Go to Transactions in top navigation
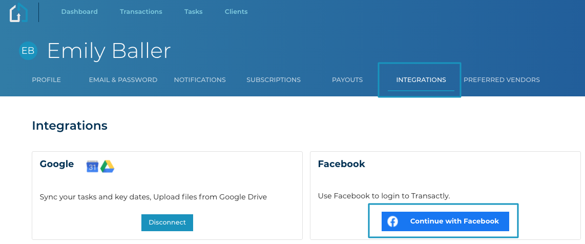The image size is (585, 244). point(141,12)
